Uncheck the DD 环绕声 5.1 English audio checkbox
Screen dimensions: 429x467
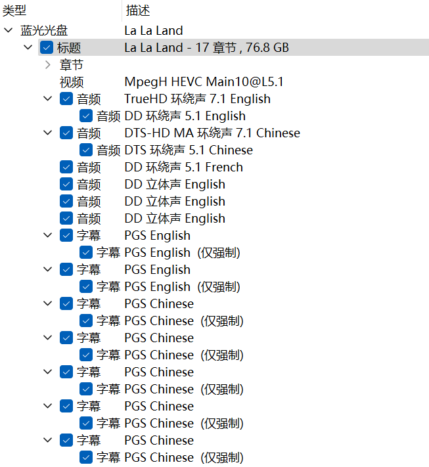click(86, 116)
